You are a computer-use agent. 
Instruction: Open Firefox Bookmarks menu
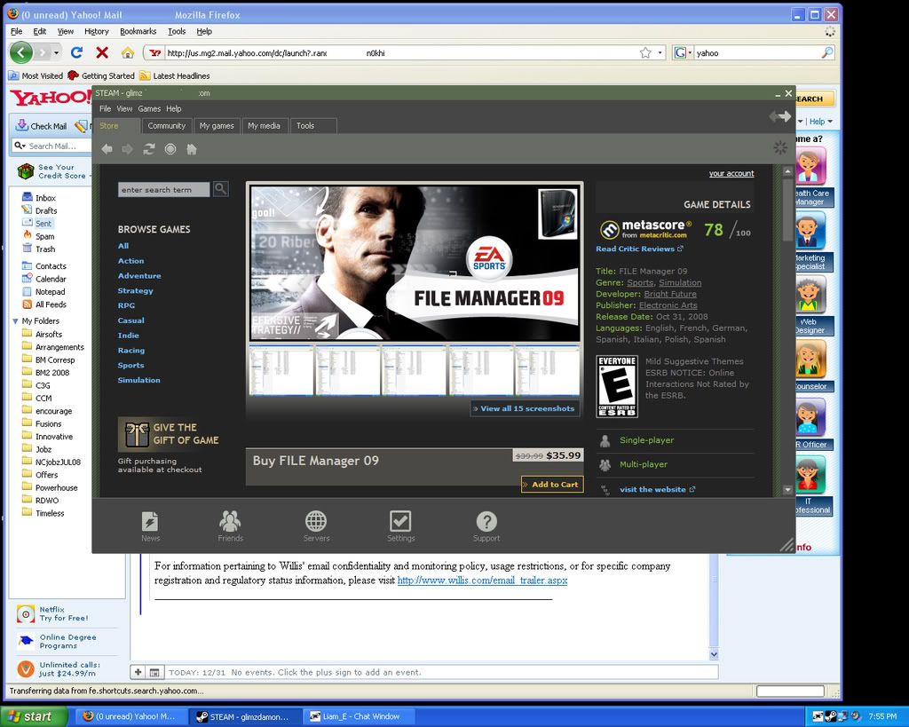(138, 31)
